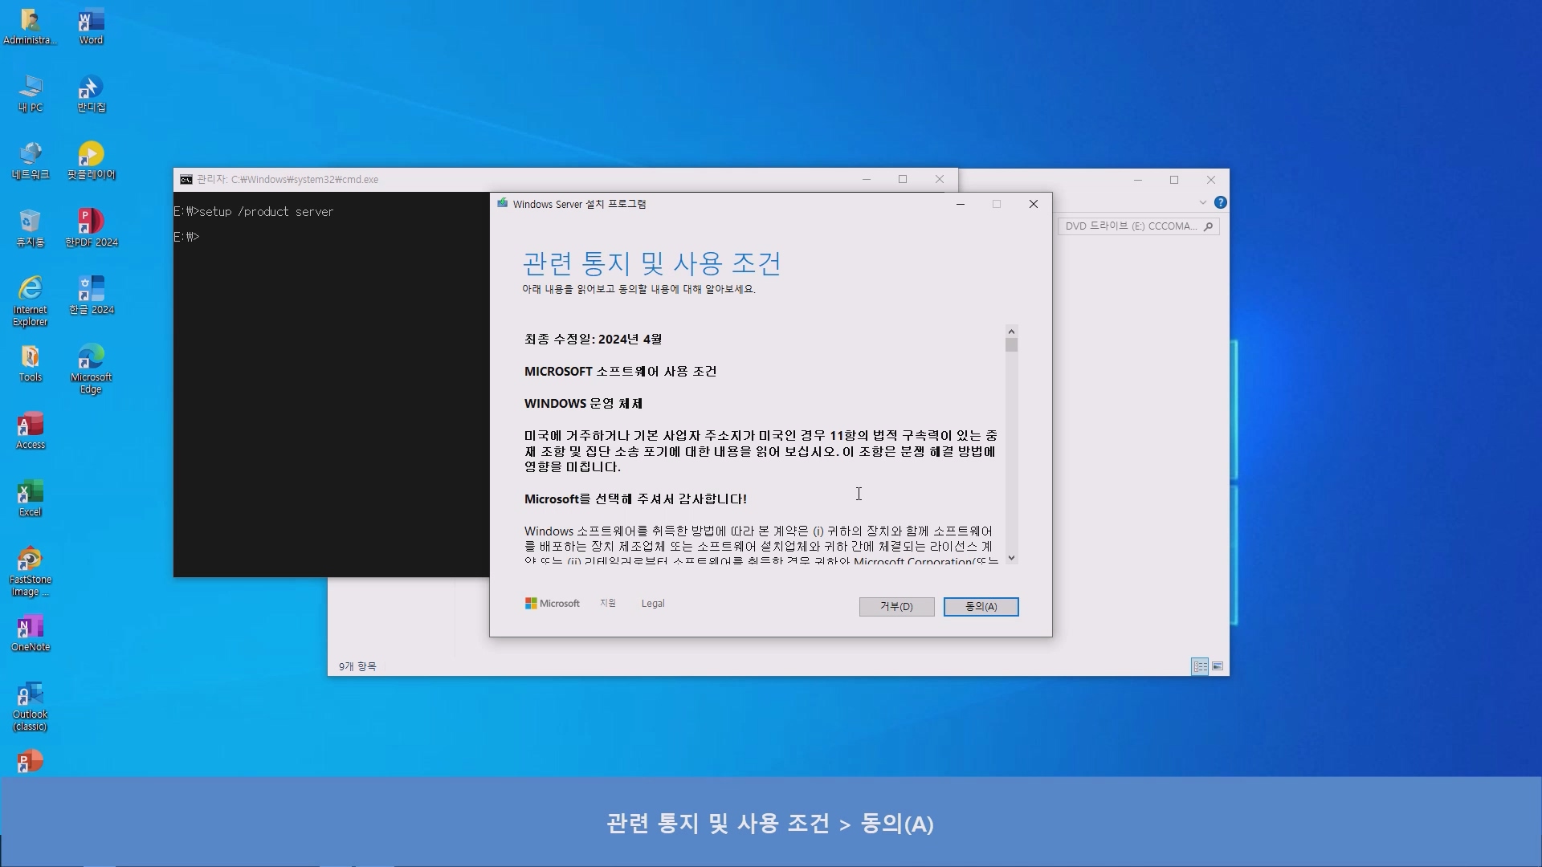
Task: Open the Legal link
Action: pyautogui.click(x=652, y=603)
